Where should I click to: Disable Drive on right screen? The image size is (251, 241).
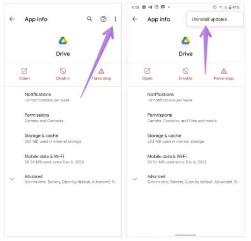[185, 74]
